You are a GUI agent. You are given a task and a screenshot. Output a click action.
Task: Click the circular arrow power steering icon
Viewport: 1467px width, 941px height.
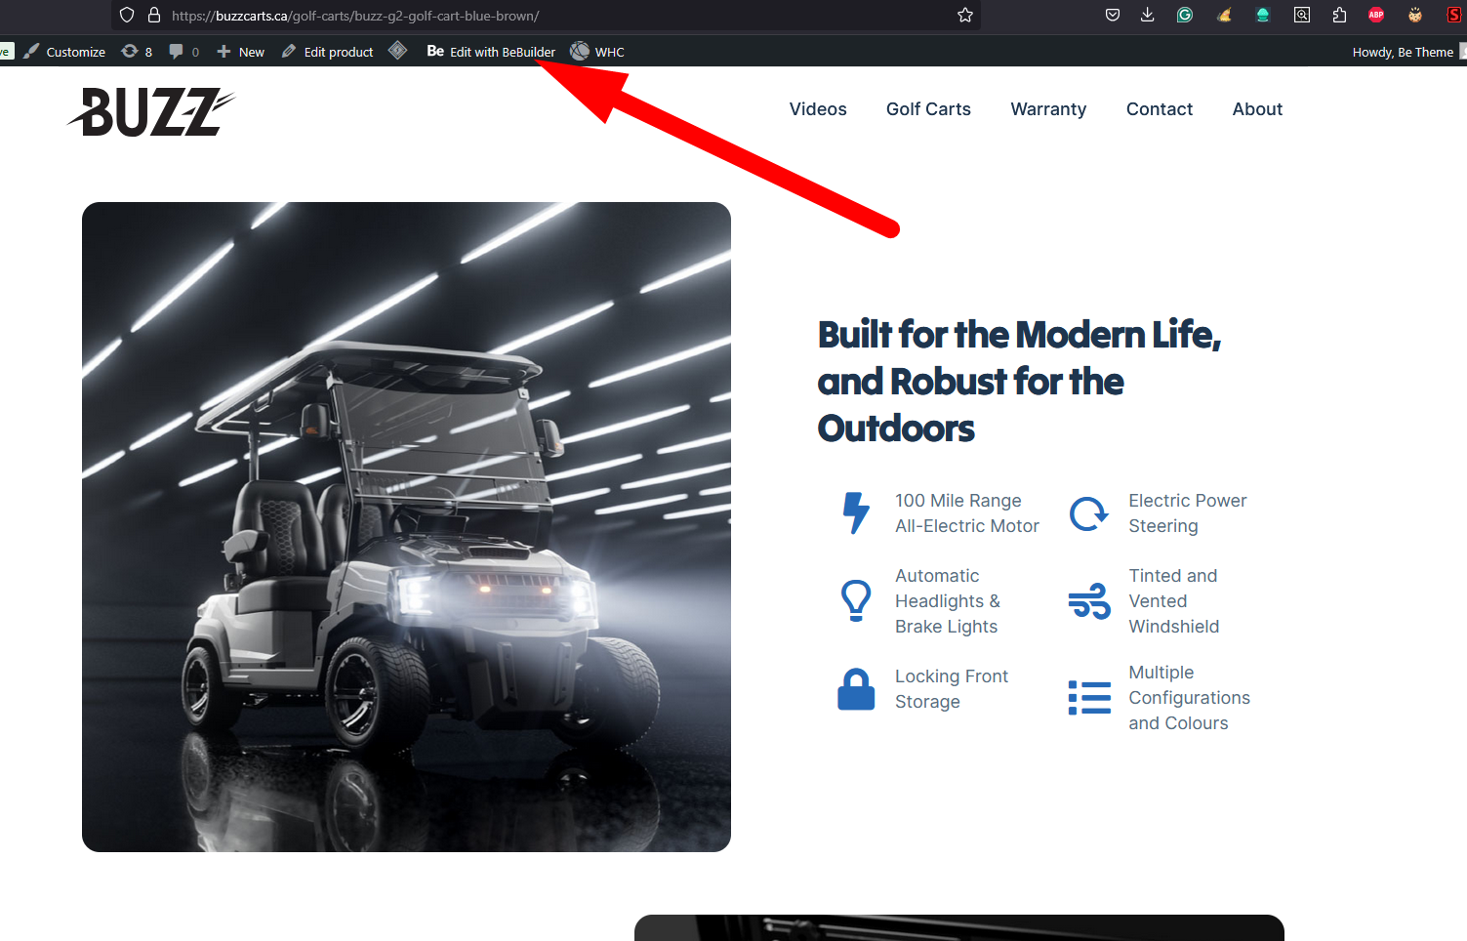[1089, 513]
